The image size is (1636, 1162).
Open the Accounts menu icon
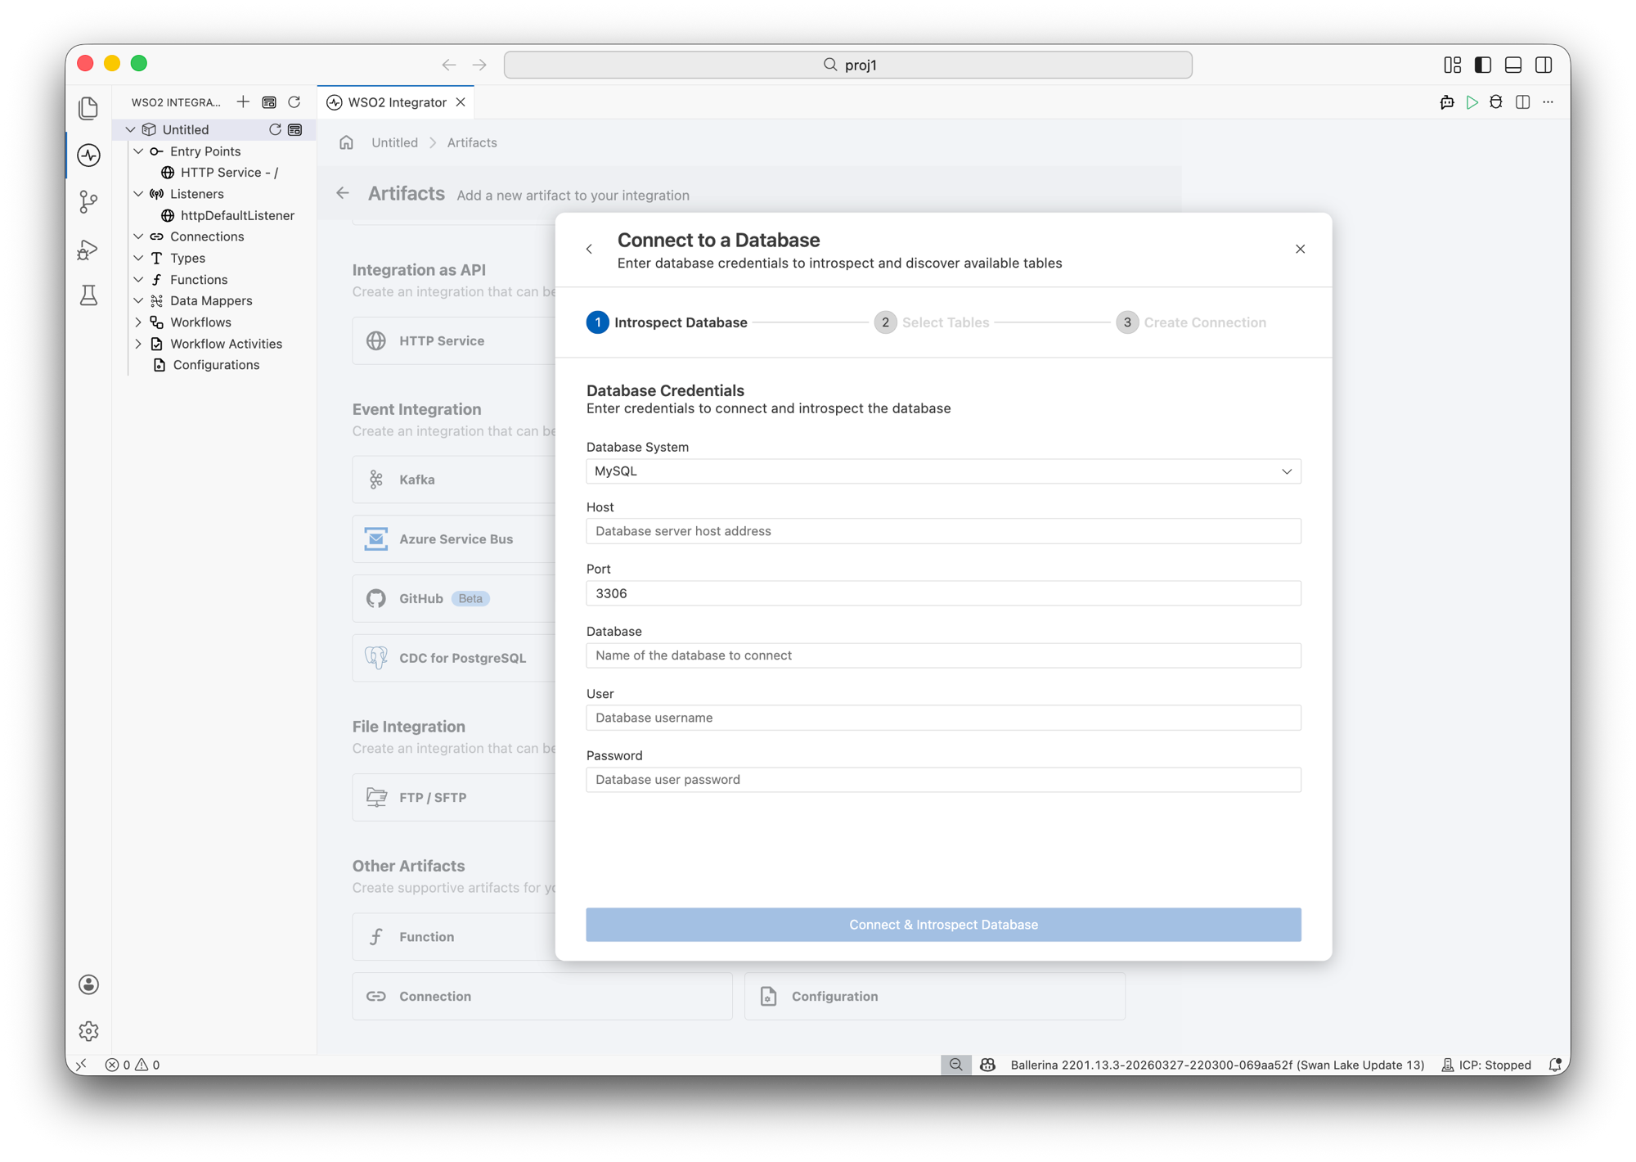point(88,984)
